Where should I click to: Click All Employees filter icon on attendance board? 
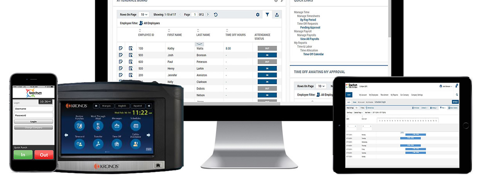click(x=141, y=23)
